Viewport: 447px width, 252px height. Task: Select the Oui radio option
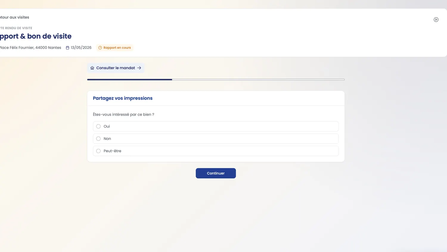pyautogui.click(x=216, y=126)
